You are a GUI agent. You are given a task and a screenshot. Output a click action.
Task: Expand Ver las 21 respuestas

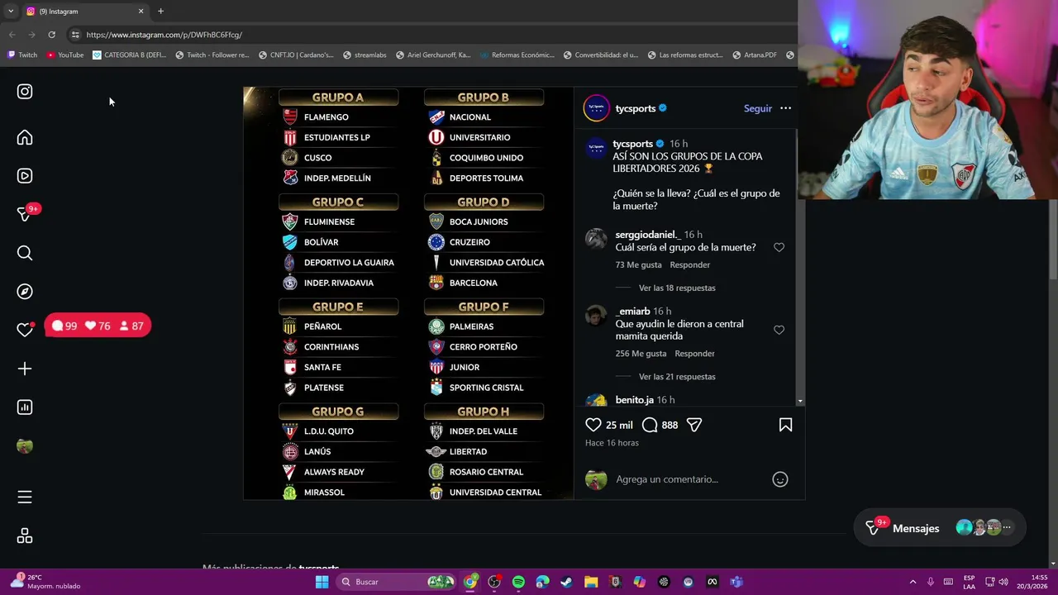point(677,377)
